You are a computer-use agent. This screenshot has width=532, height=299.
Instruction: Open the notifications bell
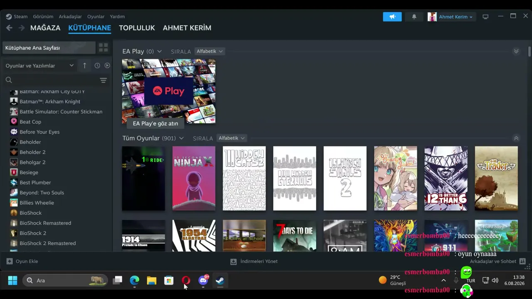click(414, 17)
